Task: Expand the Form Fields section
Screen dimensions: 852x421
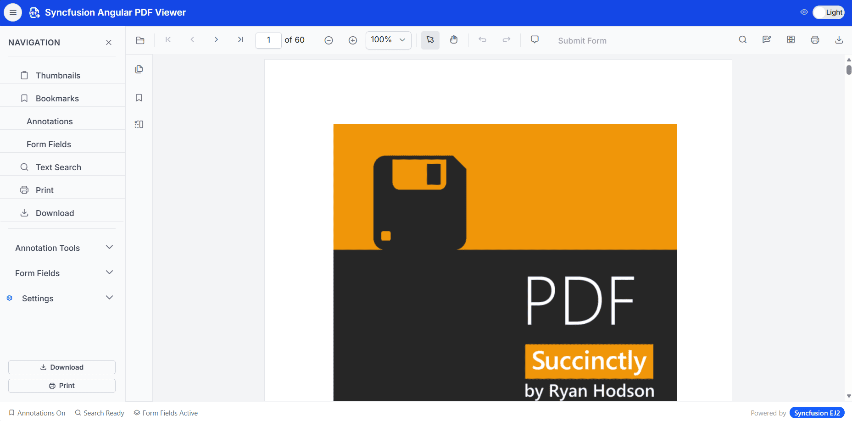Action: [62, 273]
